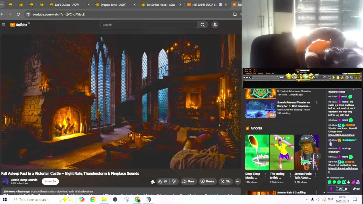Image resolution: width=363 pixels, height=204 pixels.
Task: Go to YouTube home via logo
Action: pyautogui.click(x=19, y=25)
